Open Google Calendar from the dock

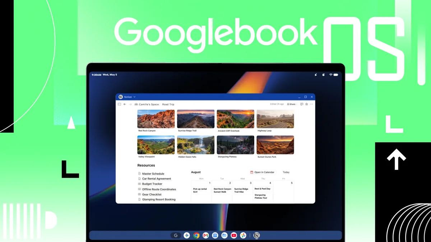point(215,236)
